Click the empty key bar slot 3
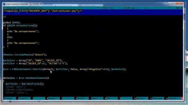This screenshot has width=188, height=105. click(38, 99)
